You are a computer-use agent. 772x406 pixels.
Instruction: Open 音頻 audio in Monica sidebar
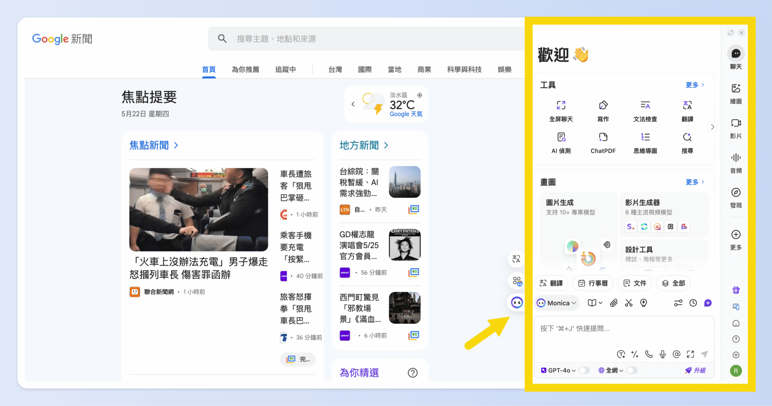[736, 163]
